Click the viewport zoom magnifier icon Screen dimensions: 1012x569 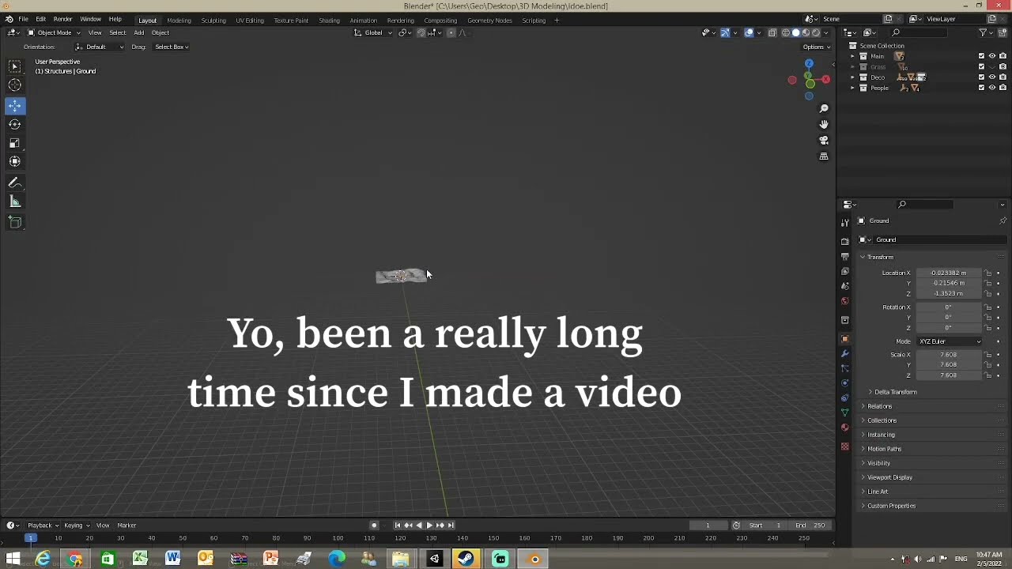pos(824,108)
